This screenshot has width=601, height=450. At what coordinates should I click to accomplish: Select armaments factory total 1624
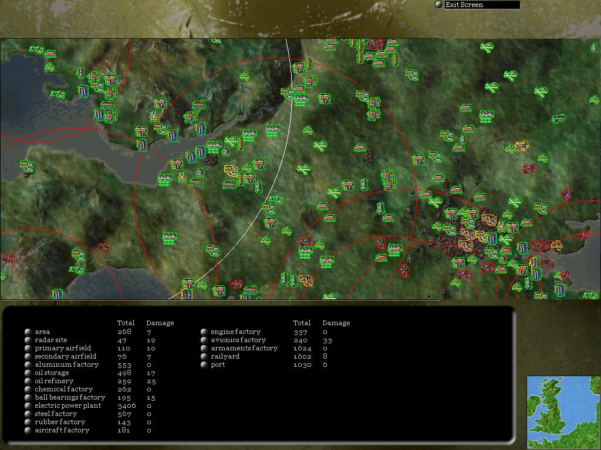click(x=302, y=348)
